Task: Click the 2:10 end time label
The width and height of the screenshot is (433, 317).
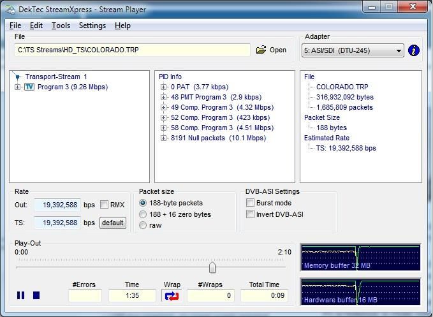Action: pos(284,252)
